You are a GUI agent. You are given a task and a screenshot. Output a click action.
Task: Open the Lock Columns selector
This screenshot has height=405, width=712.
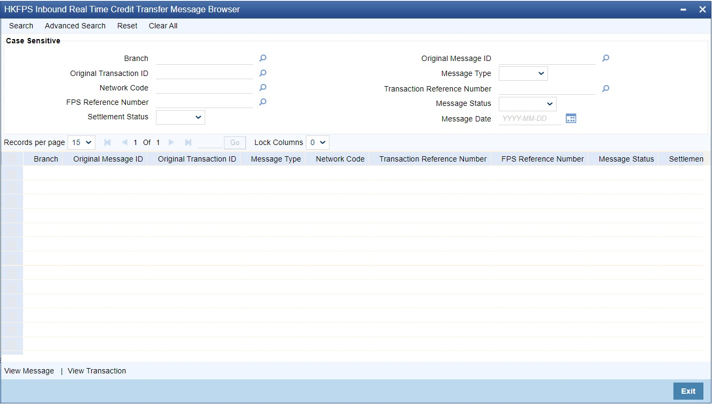pos(318,142)
